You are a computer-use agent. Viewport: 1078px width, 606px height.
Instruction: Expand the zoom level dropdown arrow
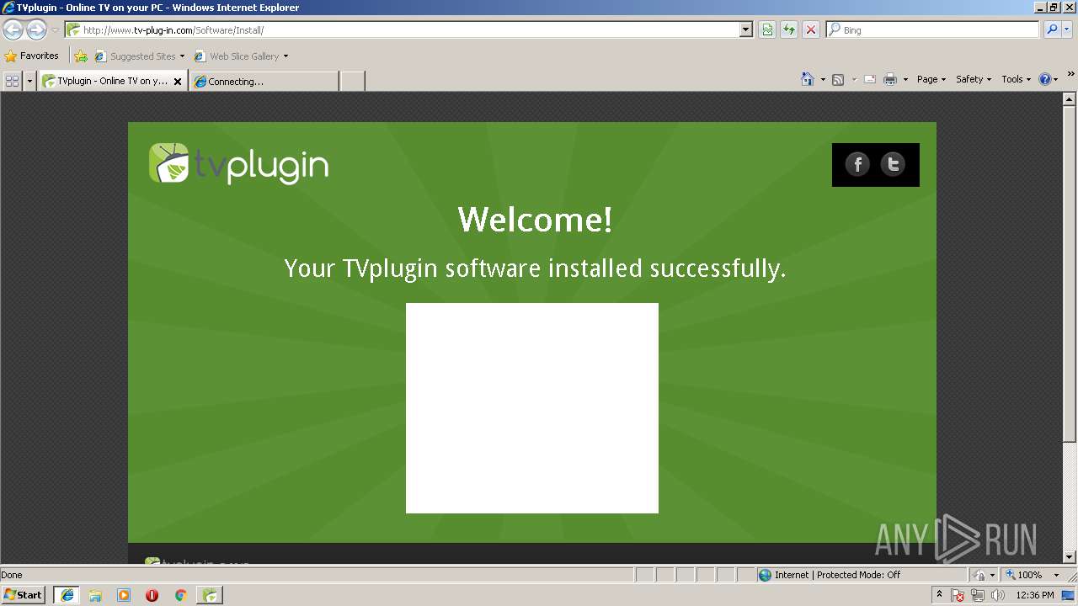click(x=1056, y=575)
